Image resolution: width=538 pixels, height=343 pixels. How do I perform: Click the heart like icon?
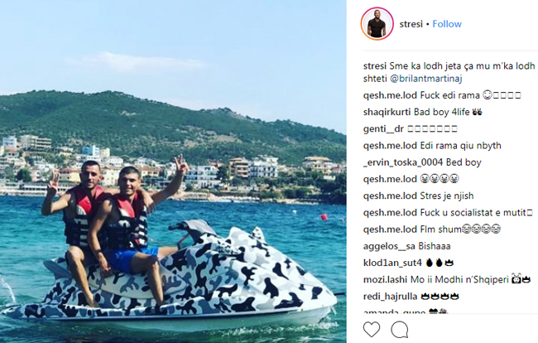pyautogui.click(x=372, y=329)
